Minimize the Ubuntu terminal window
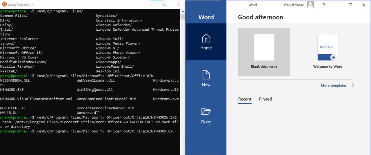Viewport: 371px width, 155px height. [152, 4]
